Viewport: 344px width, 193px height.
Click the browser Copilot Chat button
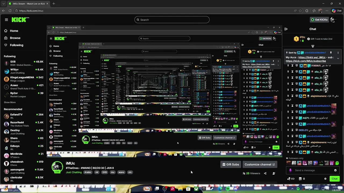337,11
